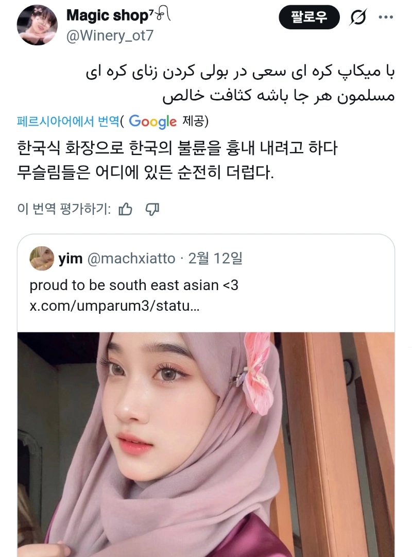The height and width of the screenshot is (557, 412).
Task: Click translation rating label (이 번역 평가하기)
Action: tap(64, 209)
